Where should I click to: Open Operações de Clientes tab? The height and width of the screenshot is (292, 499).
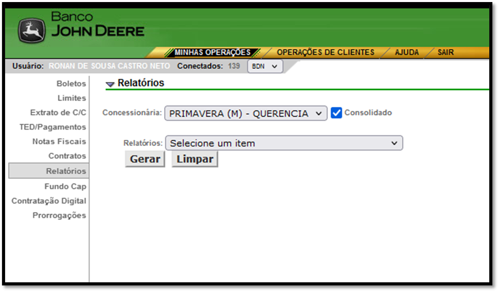pyautogui.click(x=325, y=52)
